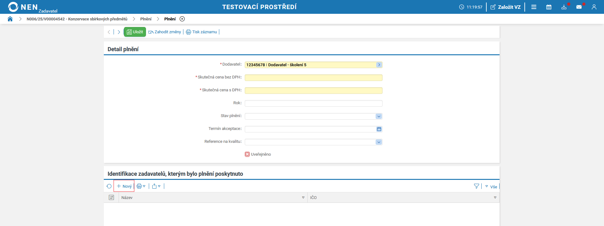Open print dropdown in list toolbar
Viewport: 604px width, 226px height.
[141, 186]
